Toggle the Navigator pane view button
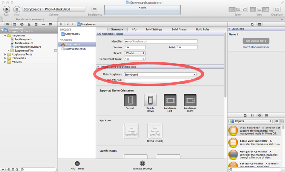This screenshot has height=172, width=285. [x=253, y=9]
